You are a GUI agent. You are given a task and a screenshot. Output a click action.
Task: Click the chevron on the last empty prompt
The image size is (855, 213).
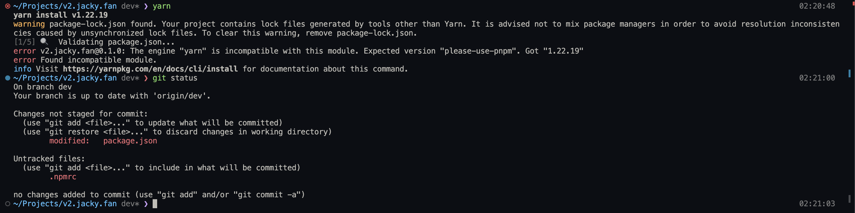(146, 204)
